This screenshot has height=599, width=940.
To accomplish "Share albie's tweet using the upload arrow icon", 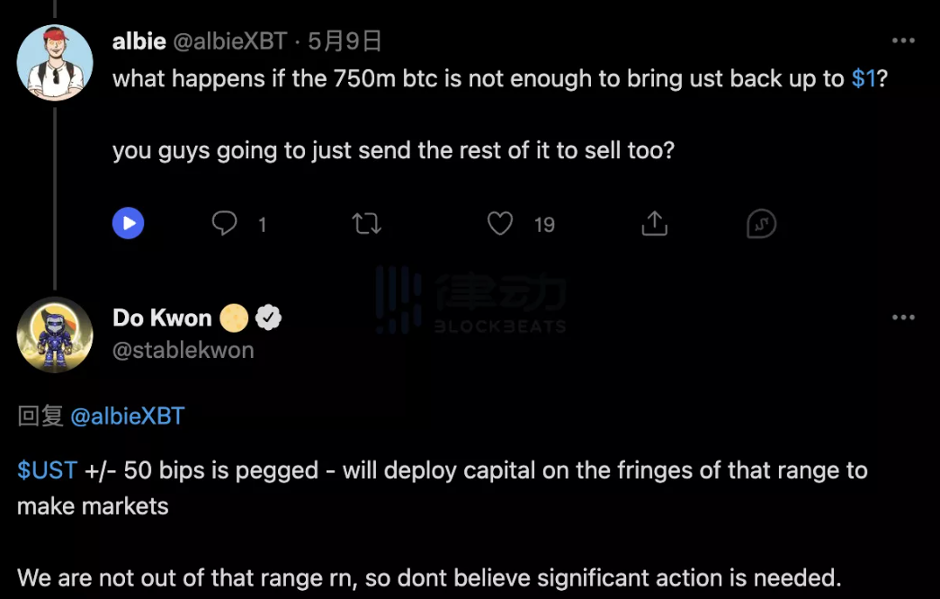I will pyautogui.click(x=655, y=223).
